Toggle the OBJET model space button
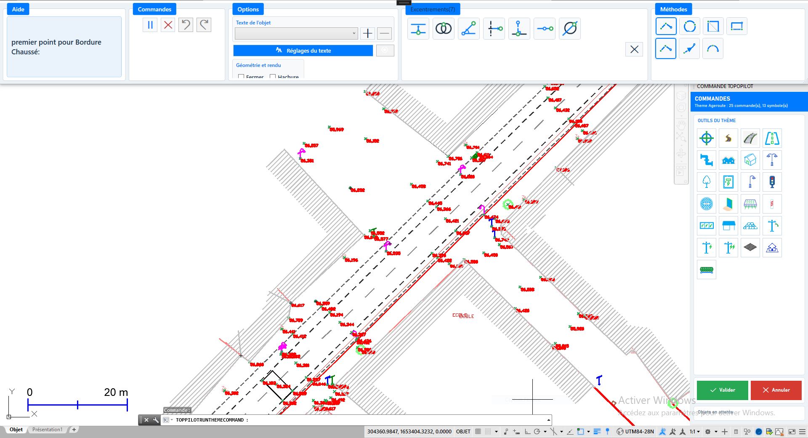This screenshot has width=808, height=438. (463, 432)
